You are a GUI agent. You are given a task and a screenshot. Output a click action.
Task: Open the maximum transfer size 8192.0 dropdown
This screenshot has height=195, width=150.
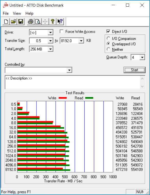(81, 41)
